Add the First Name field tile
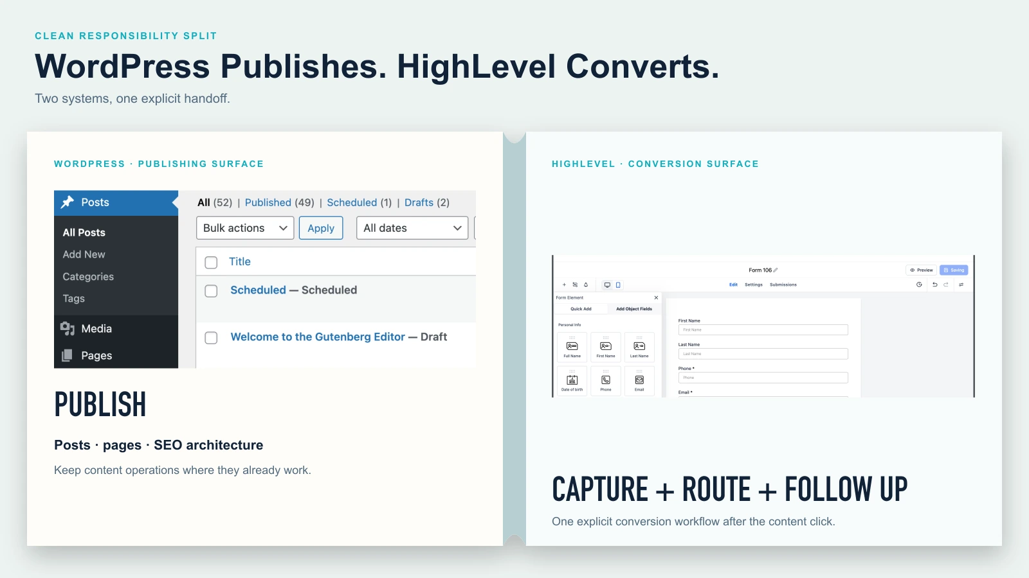The image size is (1029, 578). (606, 347)
